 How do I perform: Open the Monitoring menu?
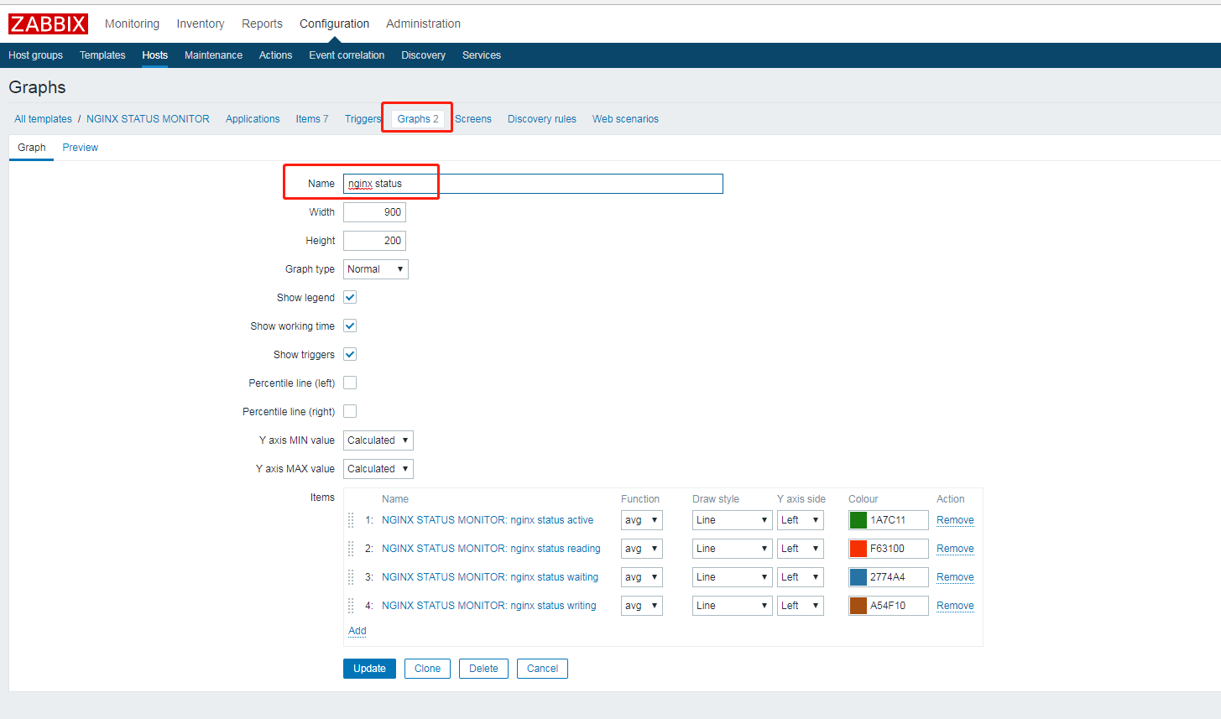pyautogui.click(x=132, y=23)
